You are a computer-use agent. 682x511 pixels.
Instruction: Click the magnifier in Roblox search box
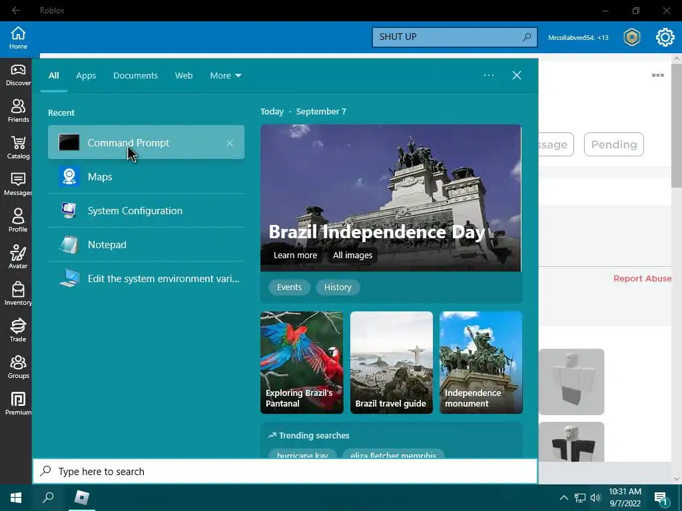527,37
